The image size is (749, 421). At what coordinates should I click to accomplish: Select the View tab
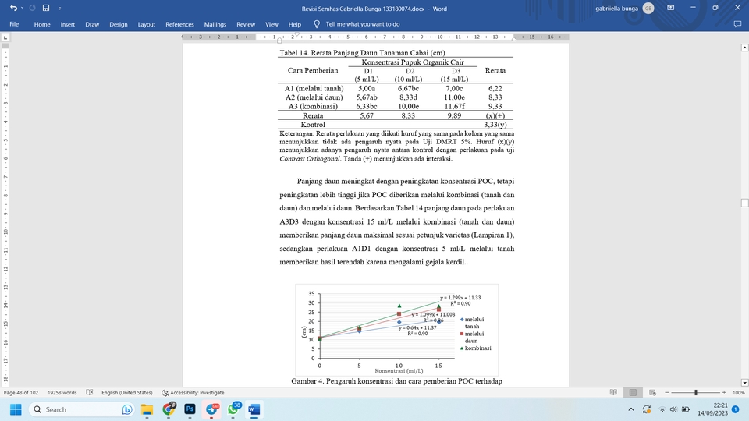(272, 24)
